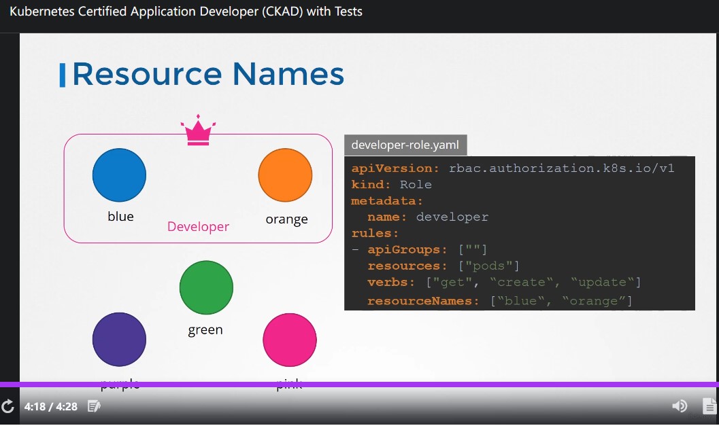Viewport: 719px width, 428px height.
Task: Click the resourceNames line in the YAML
Action: (500, 301)
